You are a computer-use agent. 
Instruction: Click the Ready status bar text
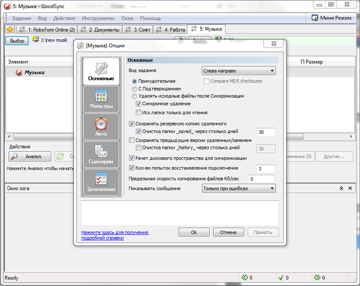tap(12, 278)
